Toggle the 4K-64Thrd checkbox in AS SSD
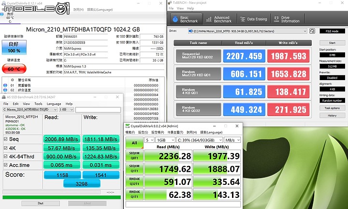Image resolution: width=348 pixels, height=209 pixels. (x=5, y=156)
